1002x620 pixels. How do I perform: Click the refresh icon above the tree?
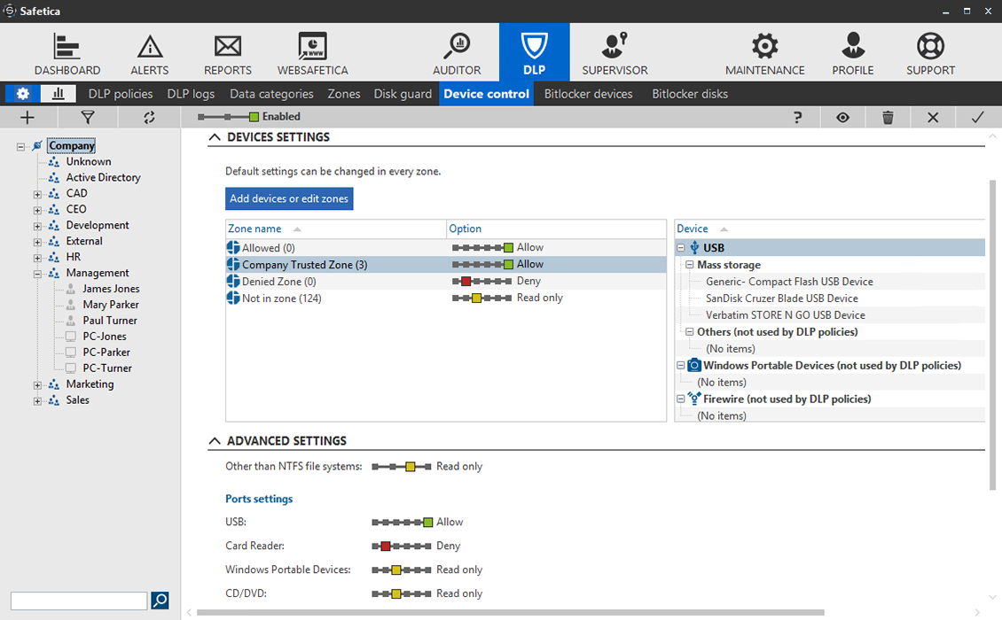(149, 117)
